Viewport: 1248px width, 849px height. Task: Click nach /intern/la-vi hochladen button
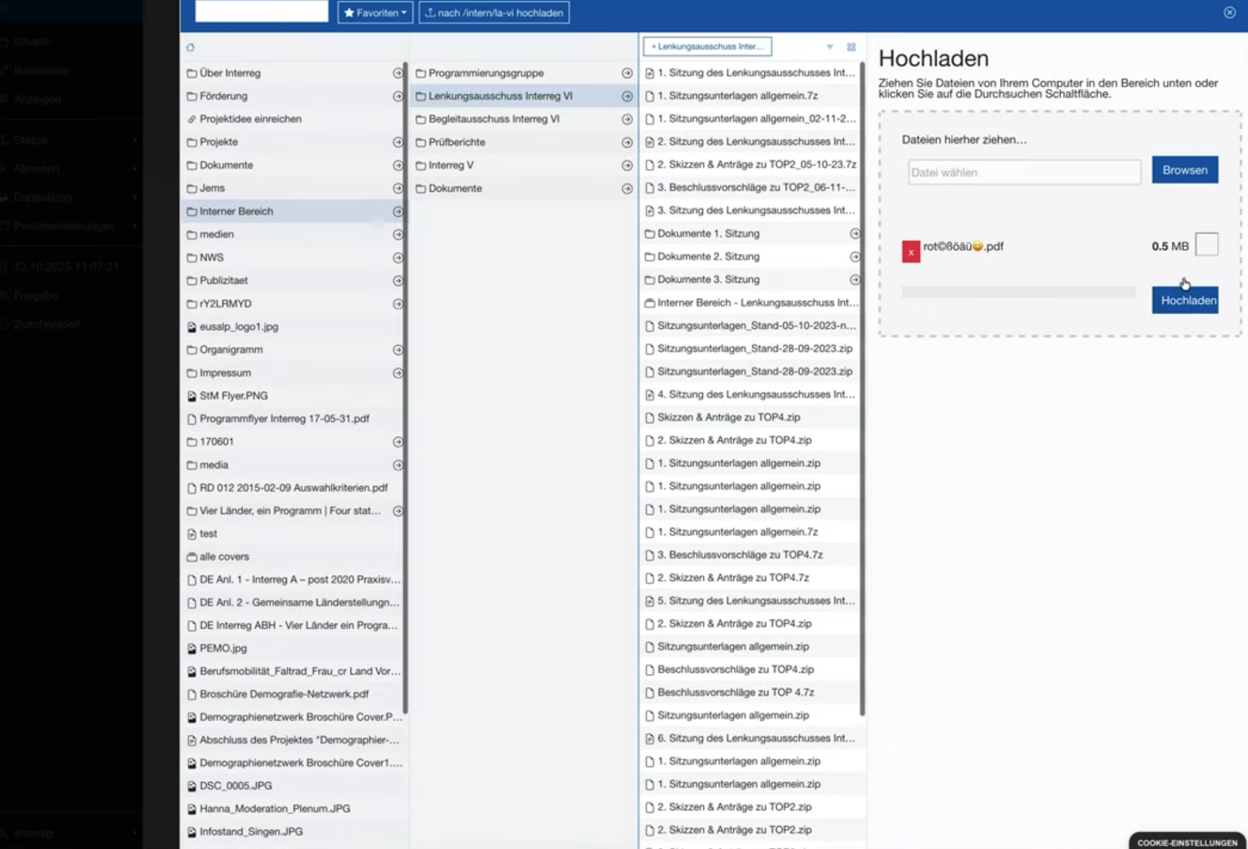(494, 12)
